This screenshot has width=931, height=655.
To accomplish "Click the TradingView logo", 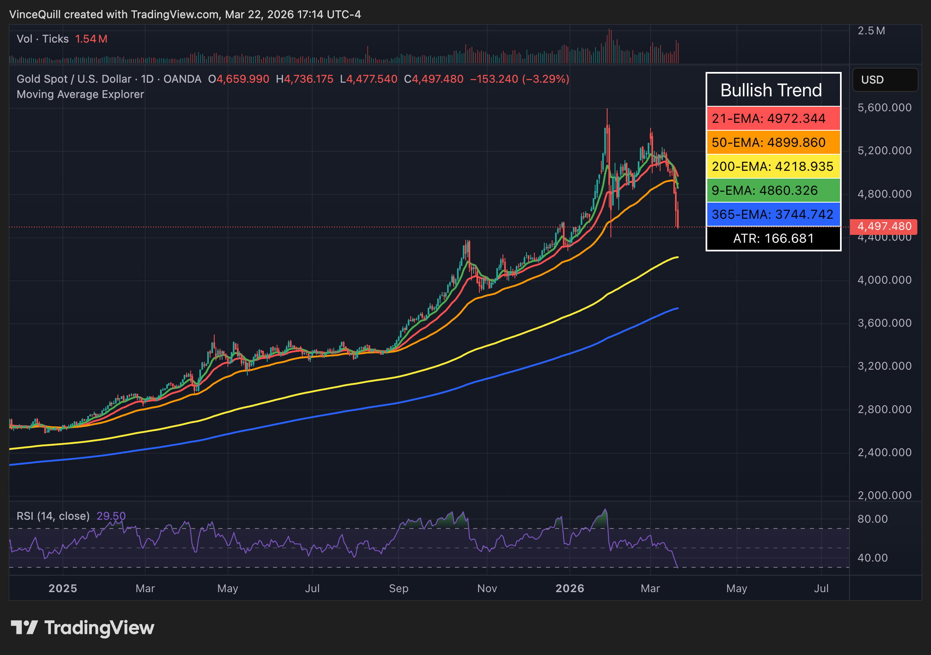I will tap(83, 627).
